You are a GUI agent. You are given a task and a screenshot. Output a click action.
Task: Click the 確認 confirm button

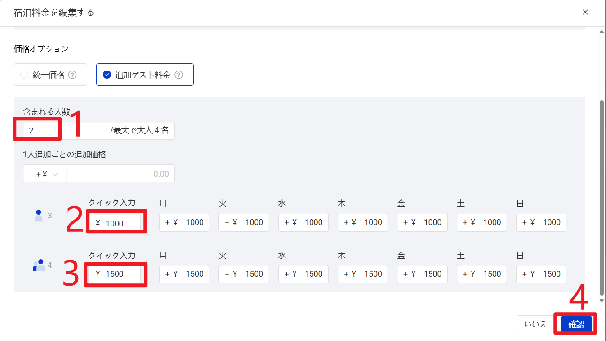[576, 324]
